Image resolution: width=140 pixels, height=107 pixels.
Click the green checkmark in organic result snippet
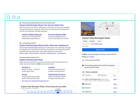click(x=39, y=64)
